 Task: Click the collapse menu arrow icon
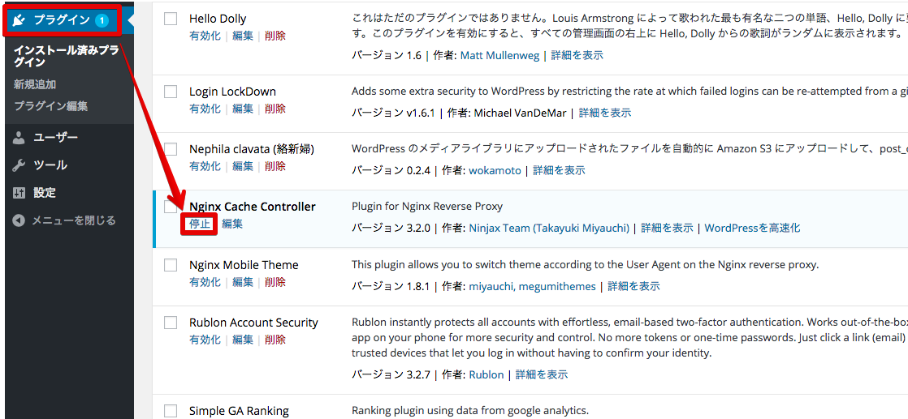tap(19, 220)
